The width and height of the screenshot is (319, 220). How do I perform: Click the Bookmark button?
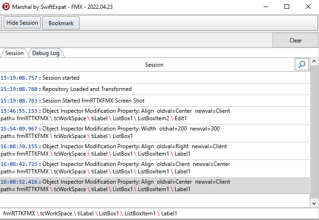click(61, 23)
